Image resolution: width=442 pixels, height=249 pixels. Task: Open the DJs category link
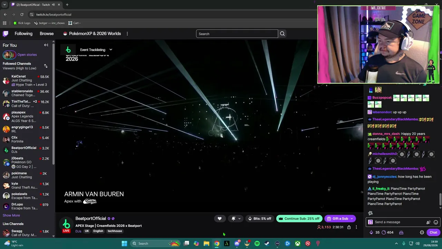click(x=78, y=231)
